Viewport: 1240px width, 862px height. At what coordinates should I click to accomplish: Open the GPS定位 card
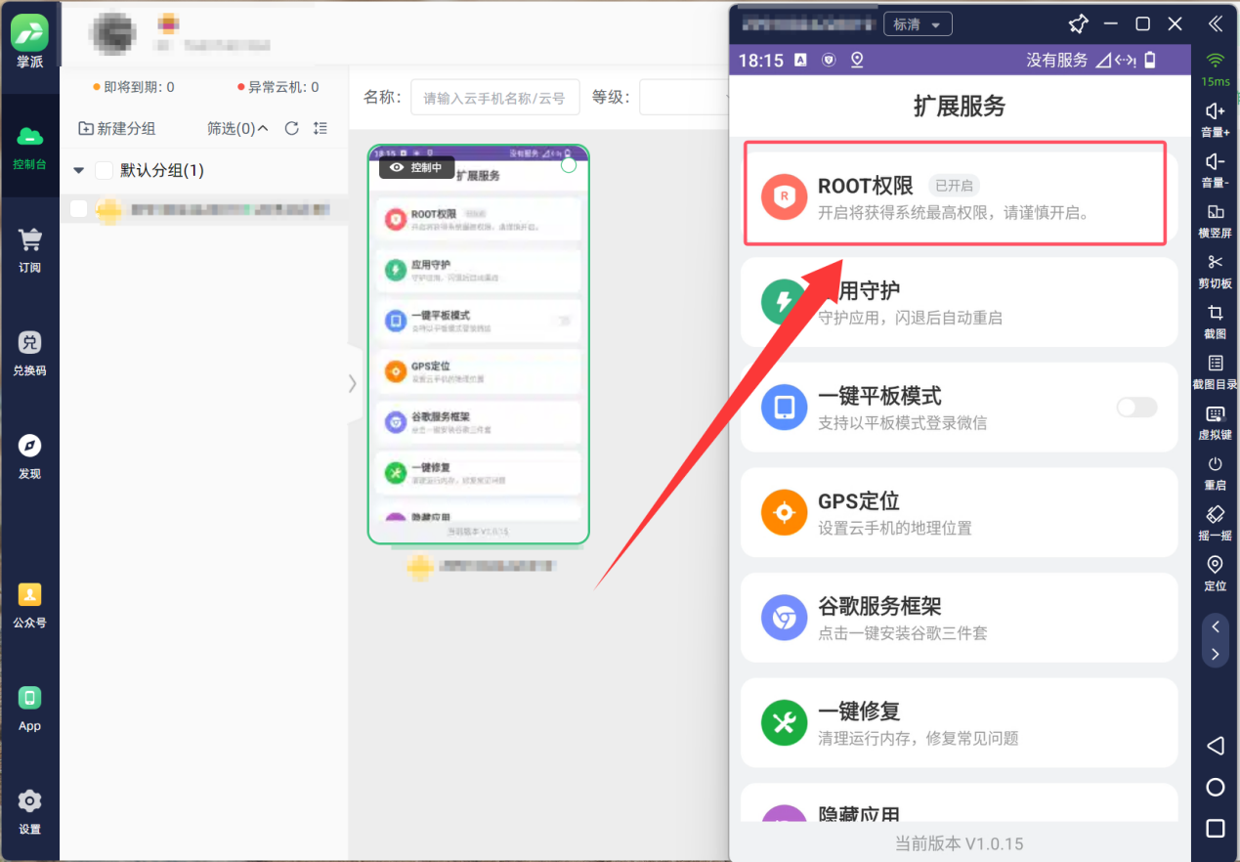pyautogui.click(x=960, y=512)
